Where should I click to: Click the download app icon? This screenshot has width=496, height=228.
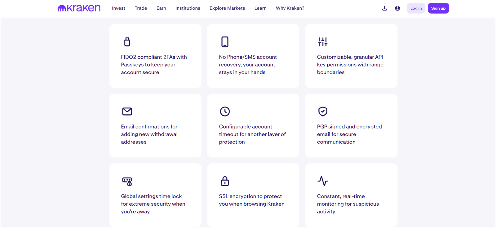pos(384,8)
